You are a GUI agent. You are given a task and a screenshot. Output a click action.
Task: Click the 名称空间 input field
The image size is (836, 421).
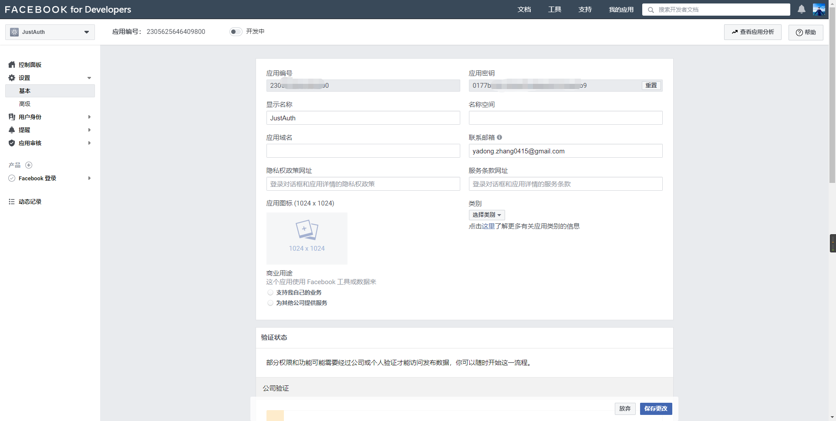pyautogui.click(x=566, y=118)
